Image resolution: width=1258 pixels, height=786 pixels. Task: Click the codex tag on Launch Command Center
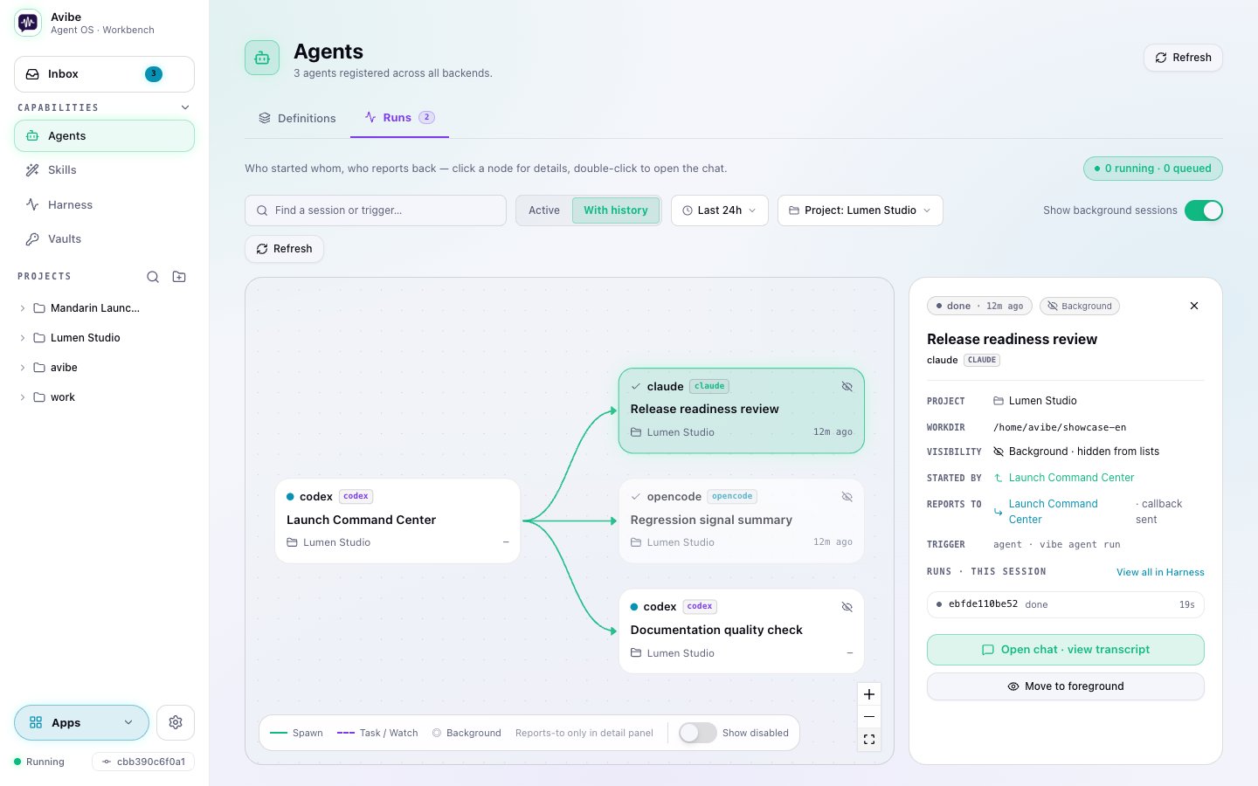tap(356, 496)
